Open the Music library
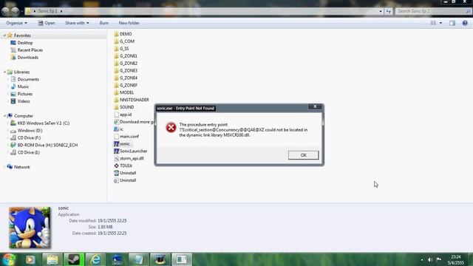Viewport: 473px width, 266px height. pyautogui.click(x=23, y=86)
